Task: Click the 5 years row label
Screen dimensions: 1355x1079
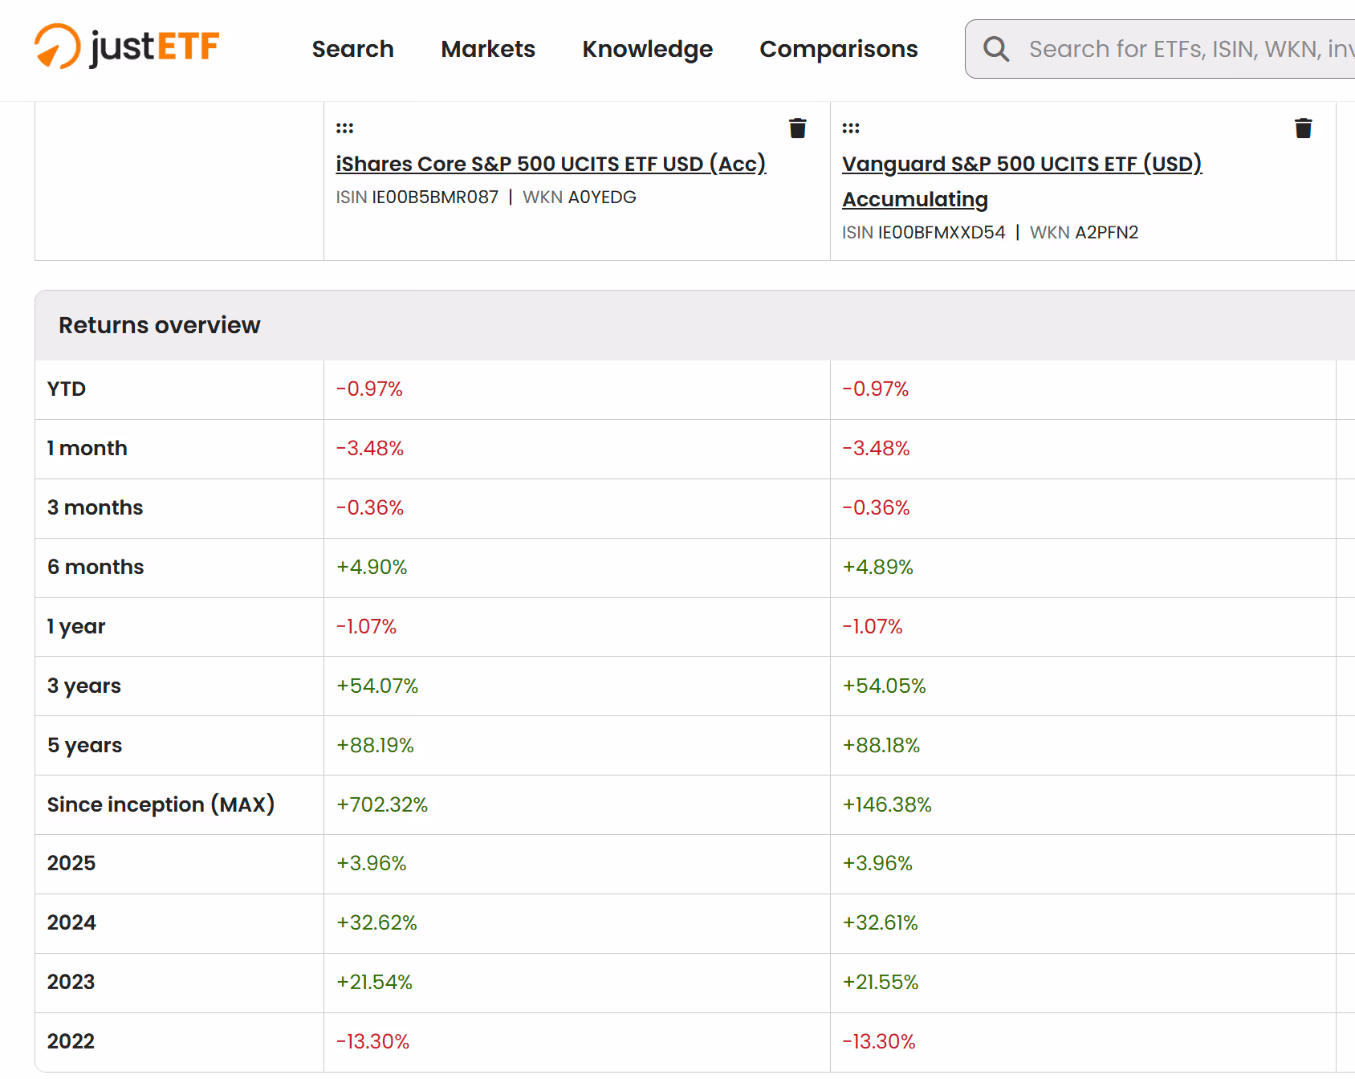Action: (84, 746)
